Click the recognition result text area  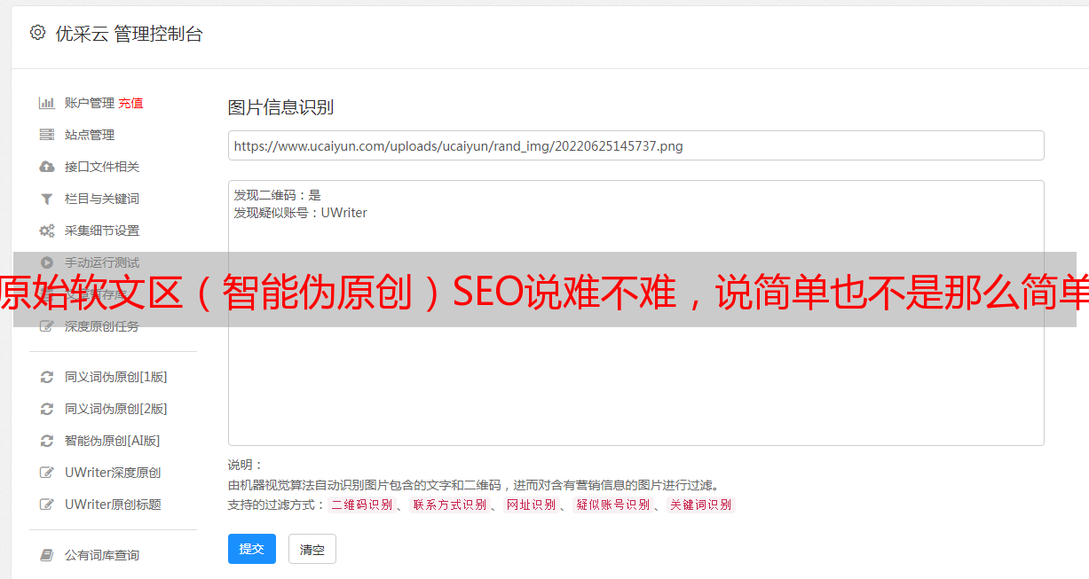pyautogui.click(x=635, y=313)
